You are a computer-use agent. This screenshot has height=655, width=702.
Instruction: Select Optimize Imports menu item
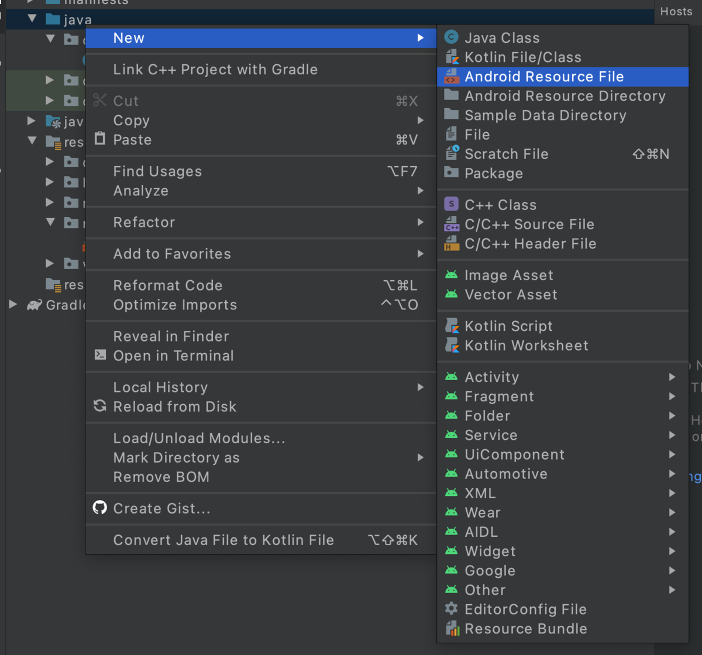click(261, 304)
